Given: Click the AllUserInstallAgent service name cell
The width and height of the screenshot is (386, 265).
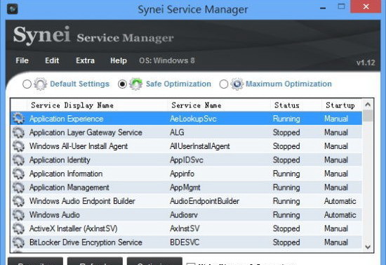Looking at the screenshot, I should coord(199,146).
